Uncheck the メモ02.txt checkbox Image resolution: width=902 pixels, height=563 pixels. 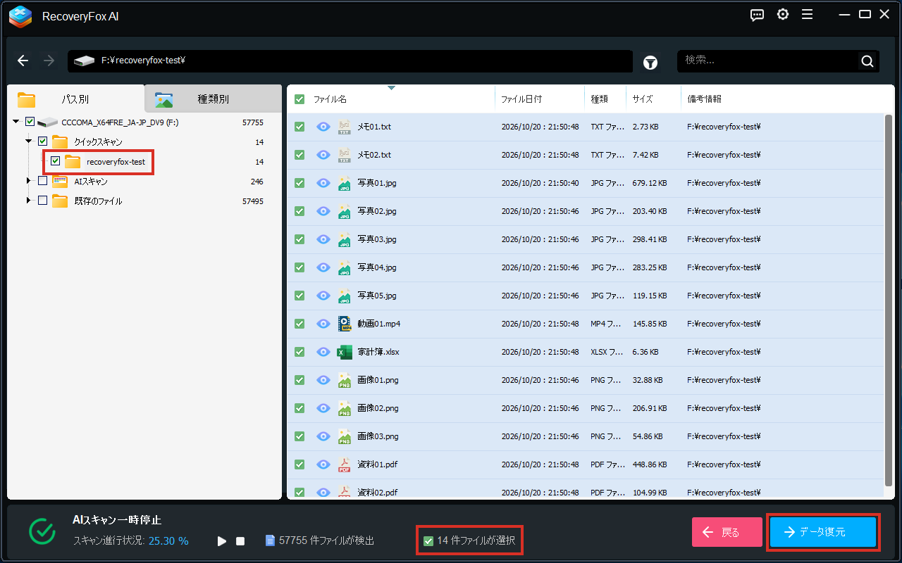299,155
